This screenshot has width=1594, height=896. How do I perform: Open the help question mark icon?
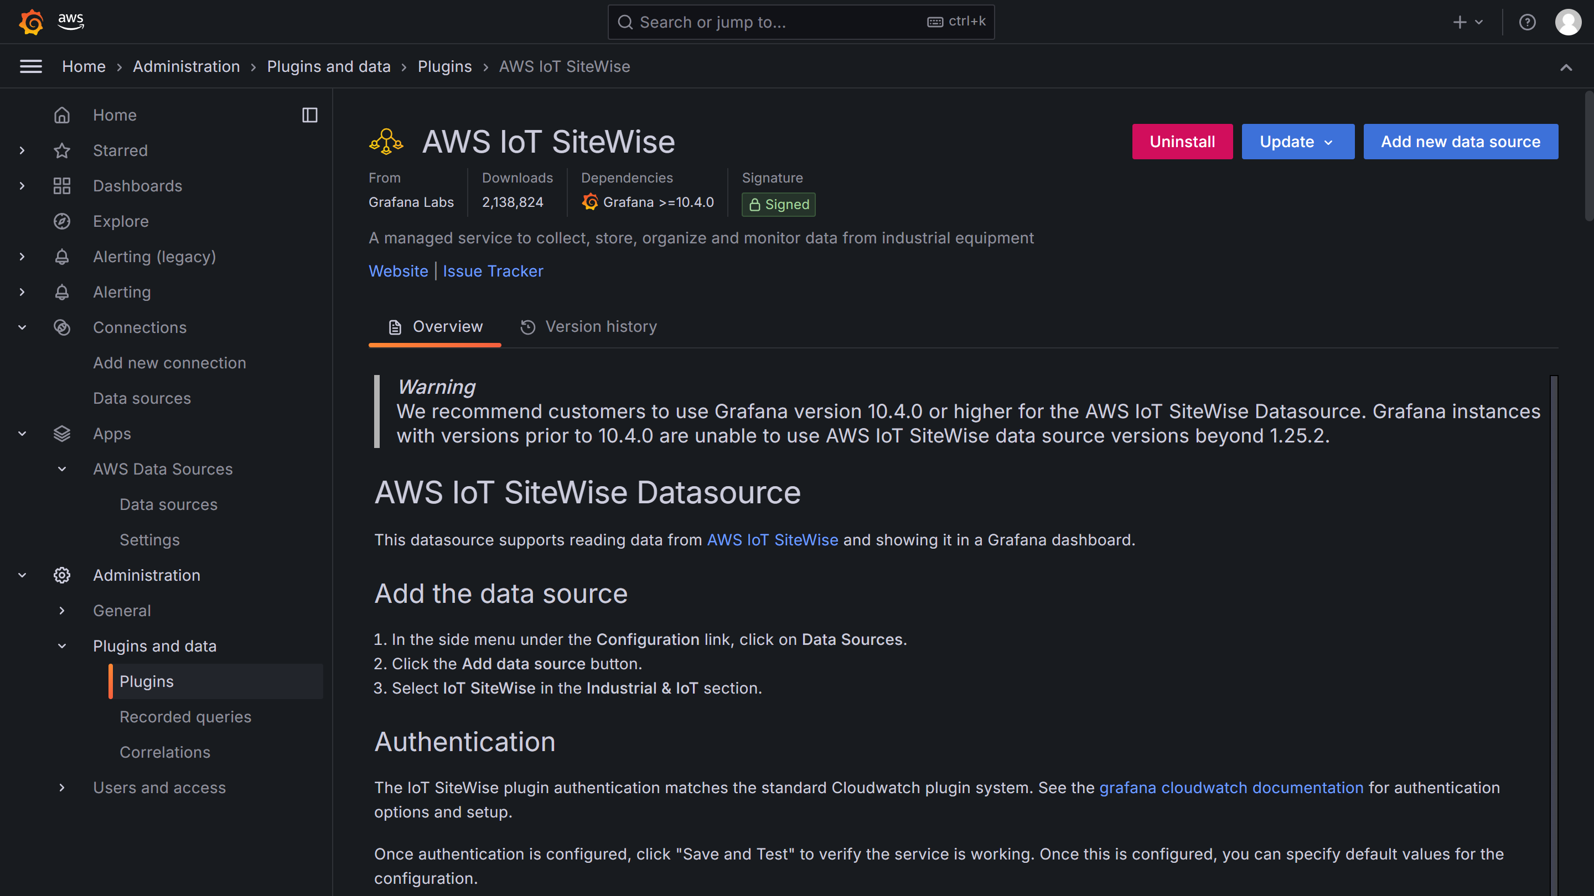point(1527,22)
